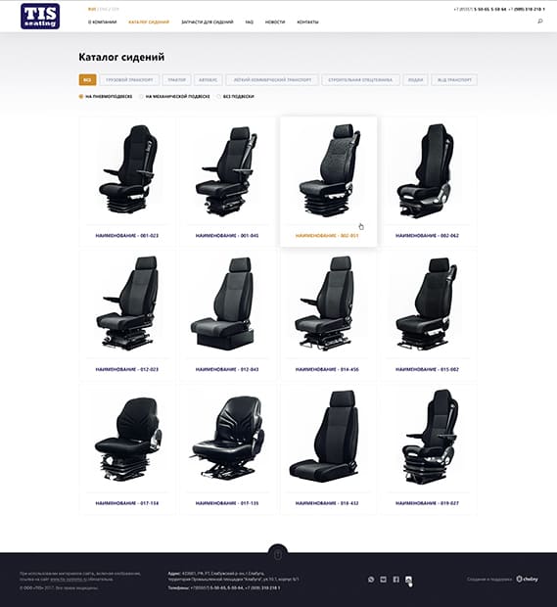Open the Facebook icon in footer
The width and height of the screenshot is (557, 607).
click(x=396, y=580)
